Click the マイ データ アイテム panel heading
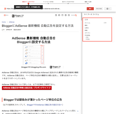Screen dimensions: 116x114 tap(91, 15)
